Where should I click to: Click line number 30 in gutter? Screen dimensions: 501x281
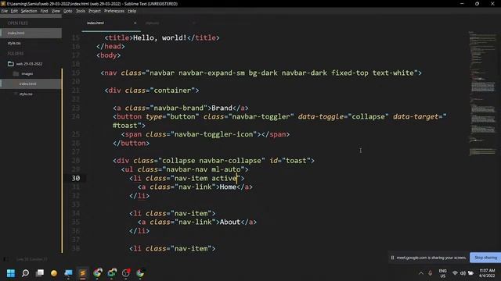tap(76, 178)
